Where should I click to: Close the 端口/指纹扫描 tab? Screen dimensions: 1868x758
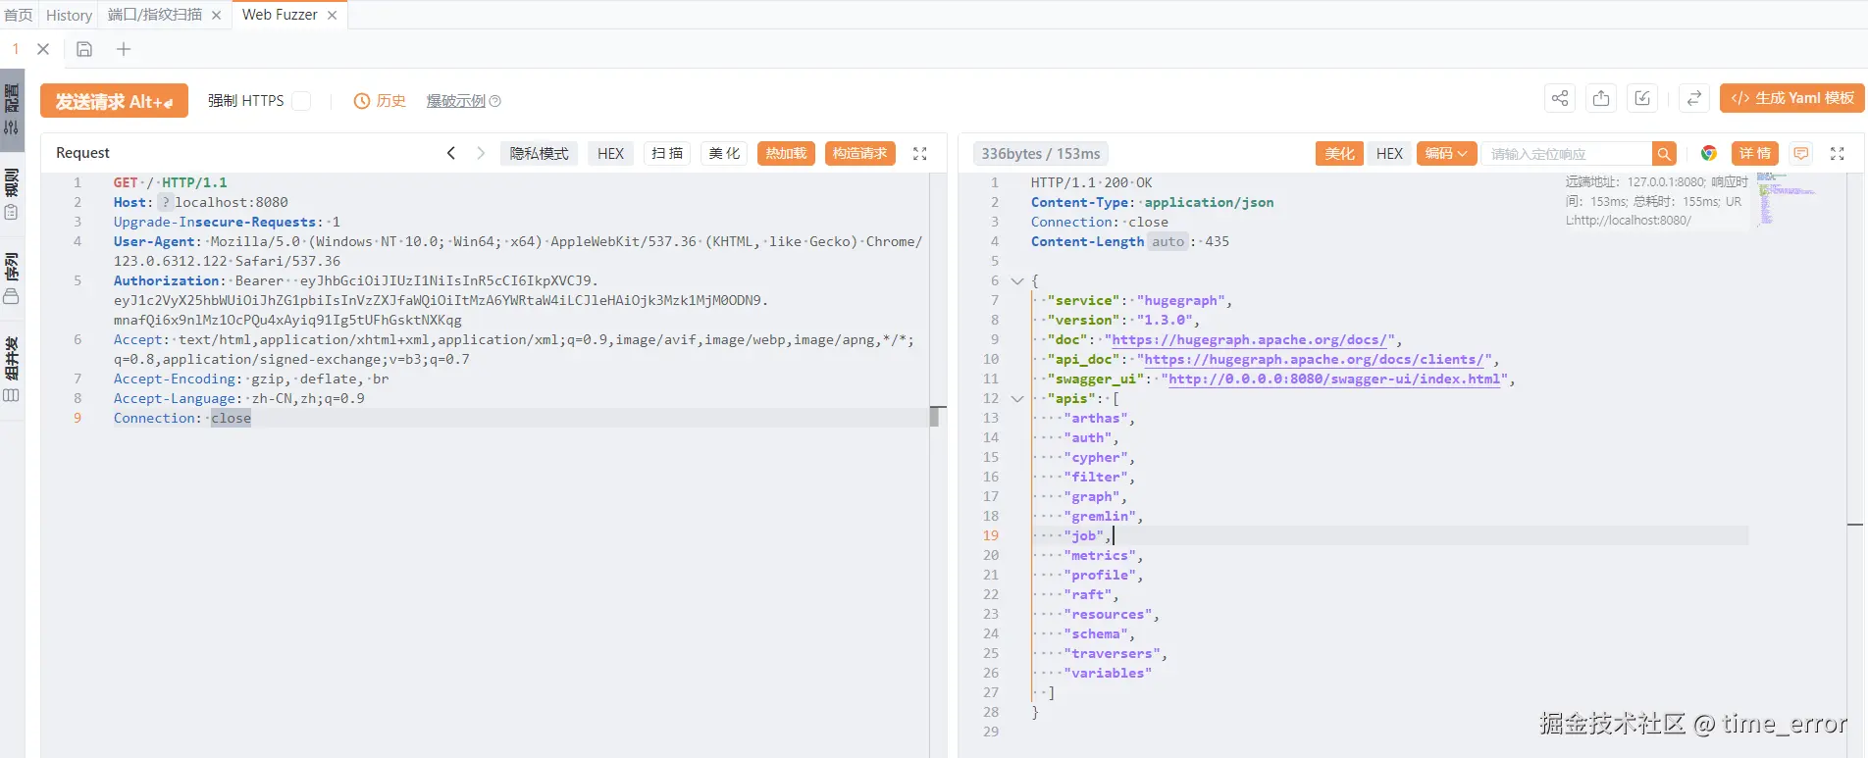click(x=217, y=15)
